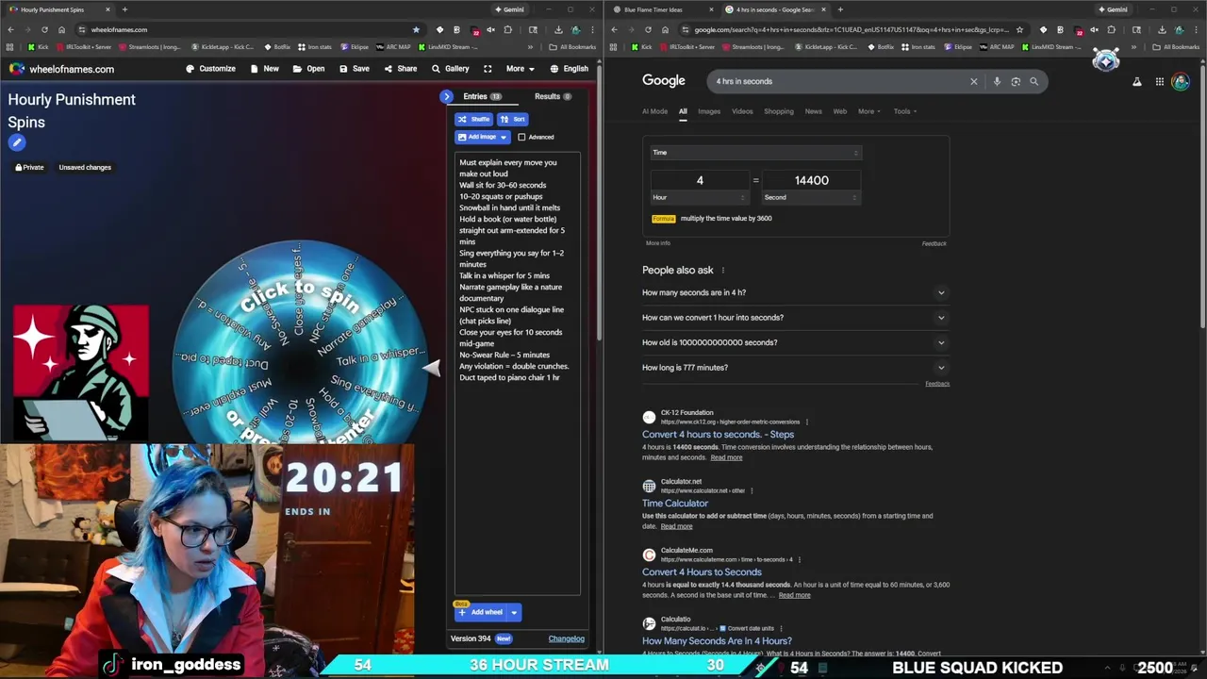Enable the Advanced checkbox

click(521, 137)
